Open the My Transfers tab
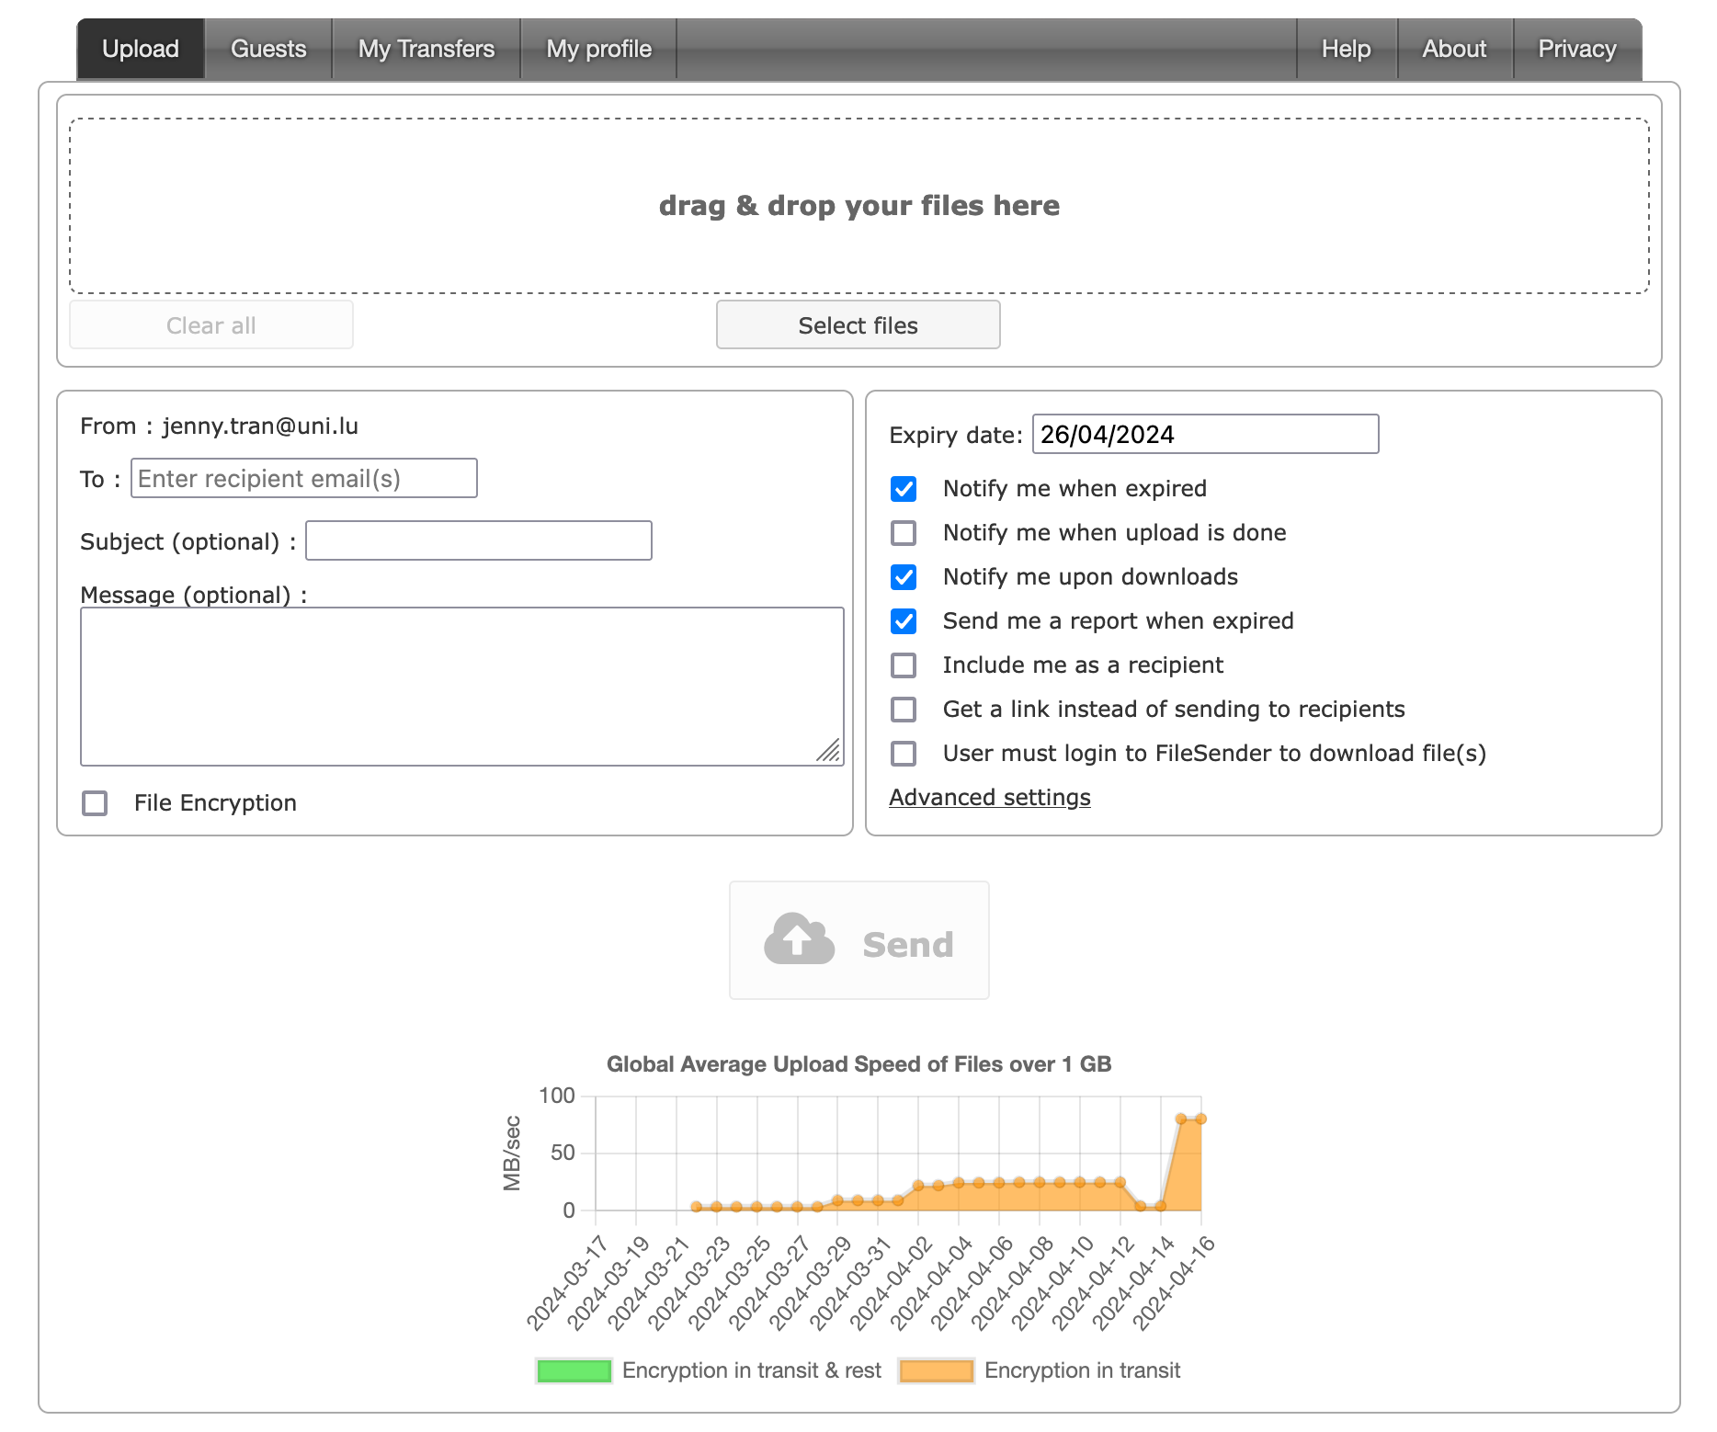 click(426, 50)
